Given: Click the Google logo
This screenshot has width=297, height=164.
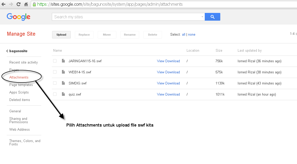Looking at the screenshot, I should [18, 17].
